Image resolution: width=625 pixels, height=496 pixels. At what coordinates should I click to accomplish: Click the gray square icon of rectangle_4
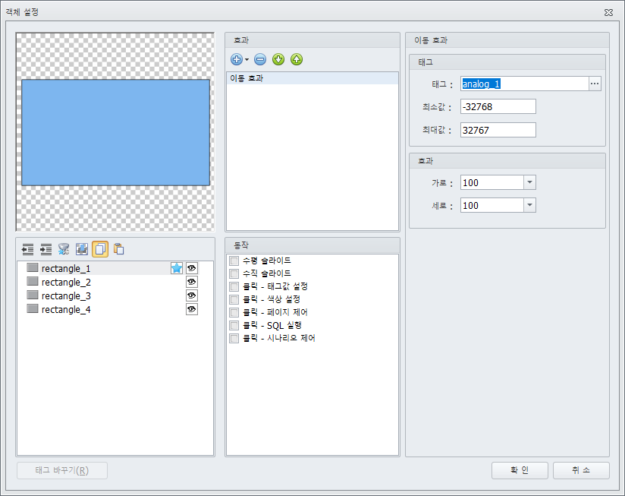click(x=33, y=309)
